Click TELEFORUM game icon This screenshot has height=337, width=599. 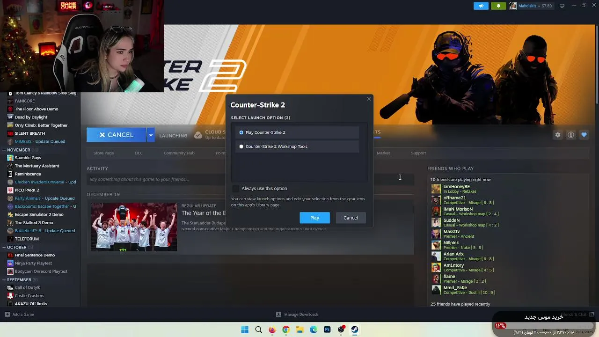click(x=10, y=239)
